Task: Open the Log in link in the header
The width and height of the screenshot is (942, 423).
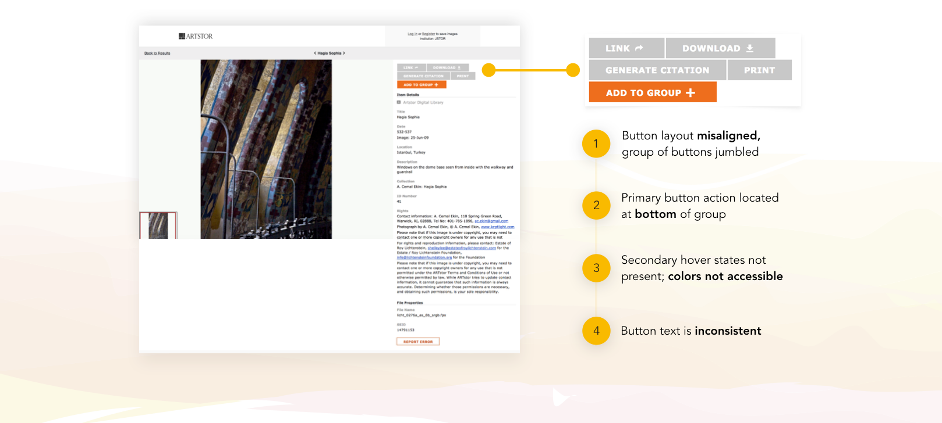Action: [412, 34]
